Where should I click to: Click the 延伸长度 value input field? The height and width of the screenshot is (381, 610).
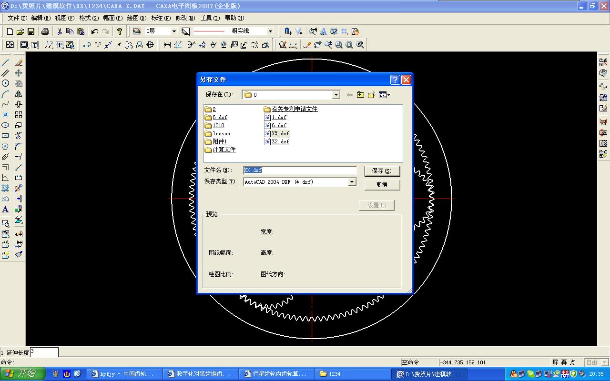tap(44, 352)
